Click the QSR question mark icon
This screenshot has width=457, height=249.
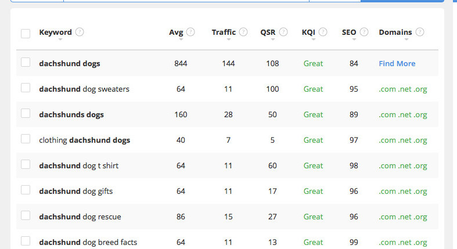pyautogui.click(x=283, y=32)
